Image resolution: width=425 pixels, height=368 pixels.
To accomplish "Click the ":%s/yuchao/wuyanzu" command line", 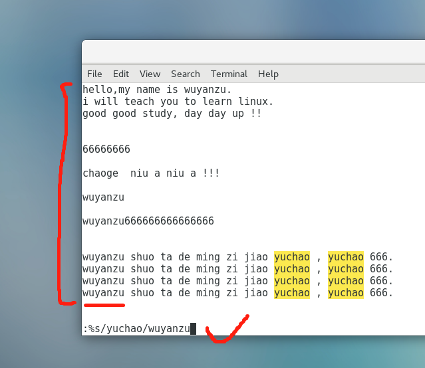I will pos(136,329).
